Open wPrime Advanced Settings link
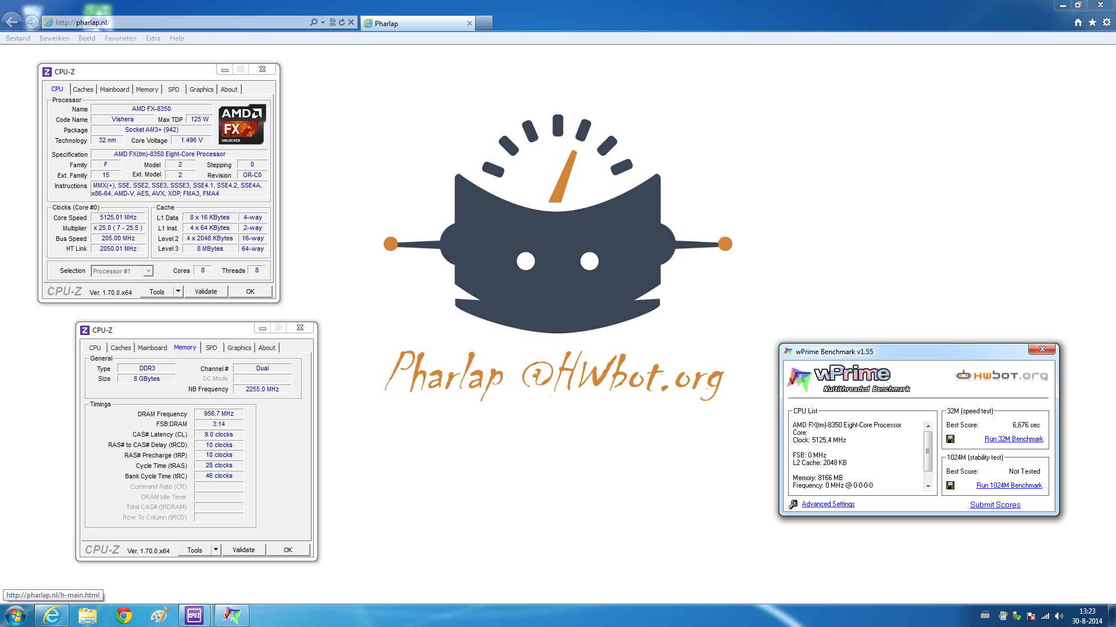 click(x=828, y=504)
